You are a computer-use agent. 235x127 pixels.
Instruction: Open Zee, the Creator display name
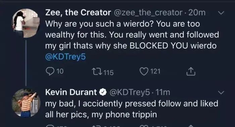tap(78, 13)
